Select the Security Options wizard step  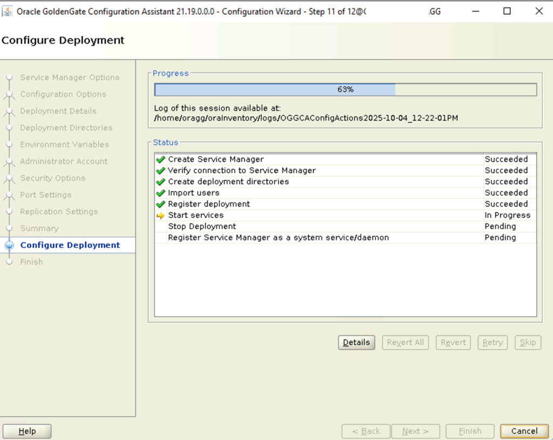(x=52, y=178)
